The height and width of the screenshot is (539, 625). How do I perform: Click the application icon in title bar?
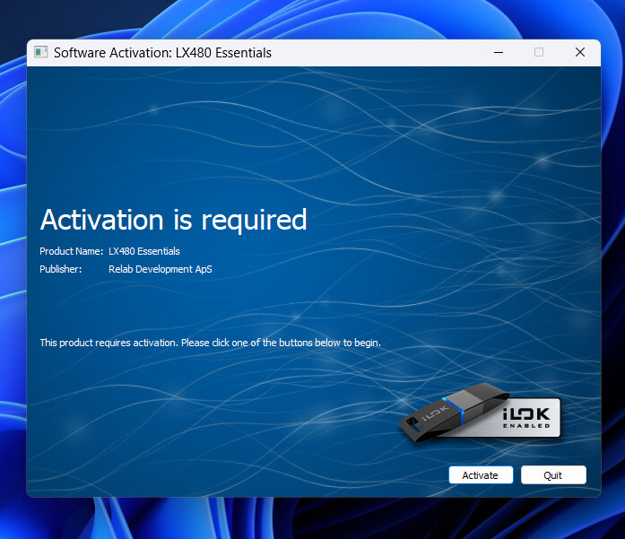coord(40,53)
